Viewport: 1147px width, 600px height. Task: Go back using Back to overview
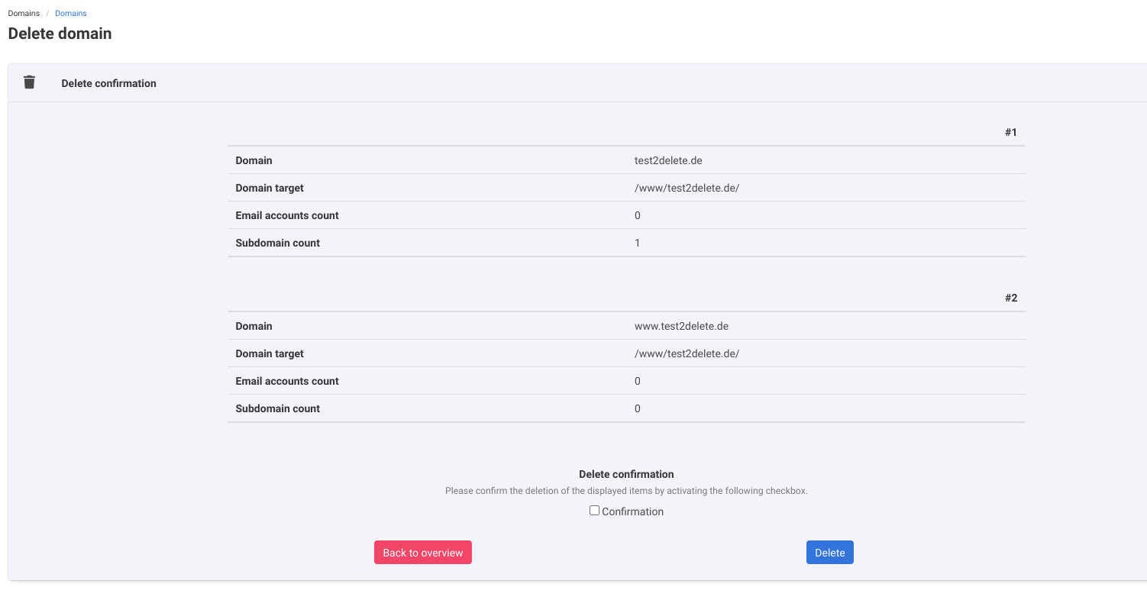click(422, 553)
